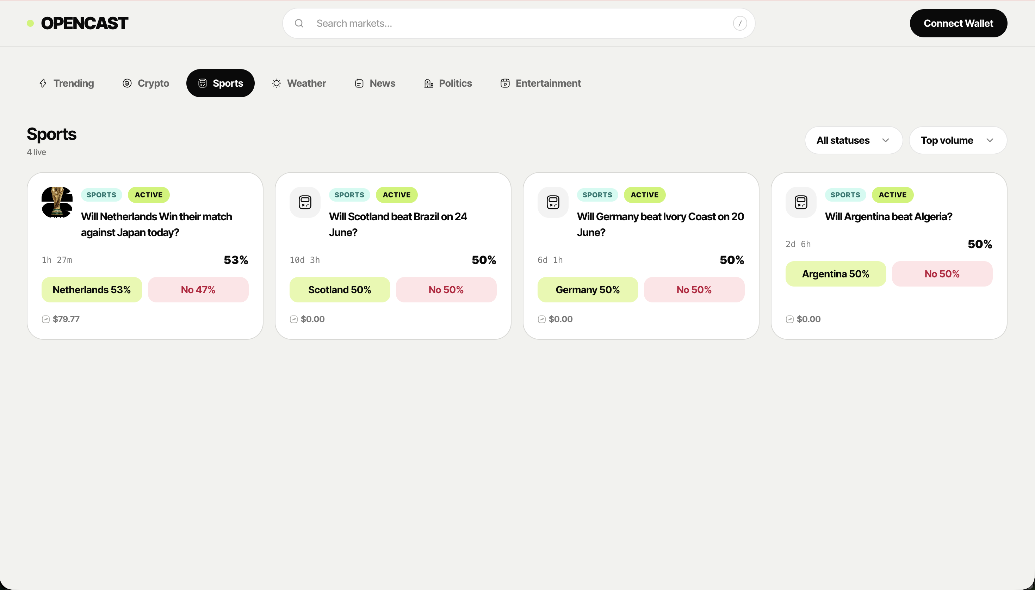Click the magnifier icon in search bar
This screenshot has height=590, width=1035.
pos(299,24)
